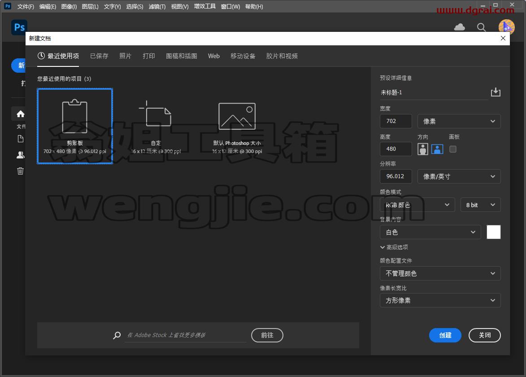Viewport: 526px width, 377px height.
Task: Collapse the 高级选项 advanced options section
Action: point(394,247)
